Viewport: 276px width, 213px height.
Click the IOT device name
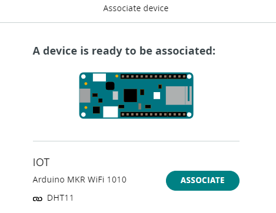click(41, 163)
